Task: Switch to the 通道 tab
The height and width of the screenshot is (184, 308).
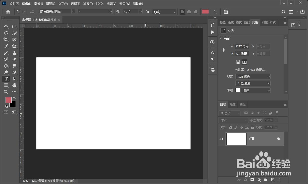Action: 233,104
